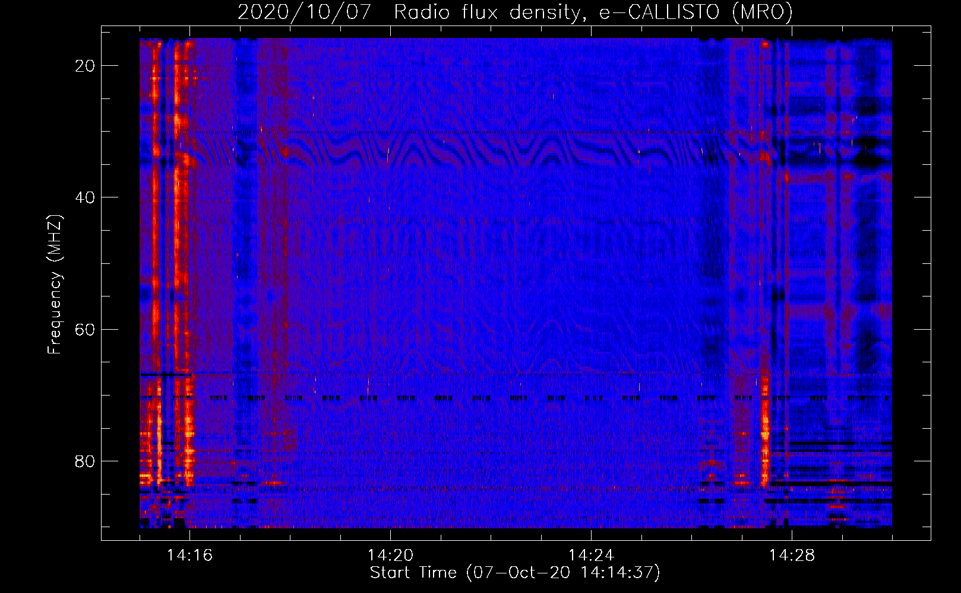Screen dimensions: 961x593
Task: Click the 14:16 time tick label
Action: [190, 555]
